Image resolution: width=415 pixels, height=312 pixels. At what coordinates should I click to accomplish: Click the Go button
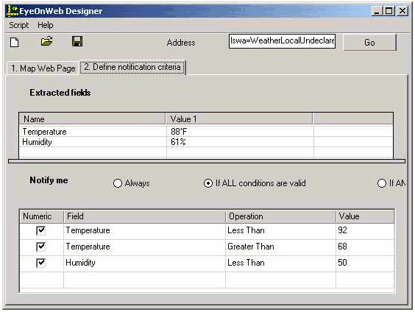tap(369, 43)
